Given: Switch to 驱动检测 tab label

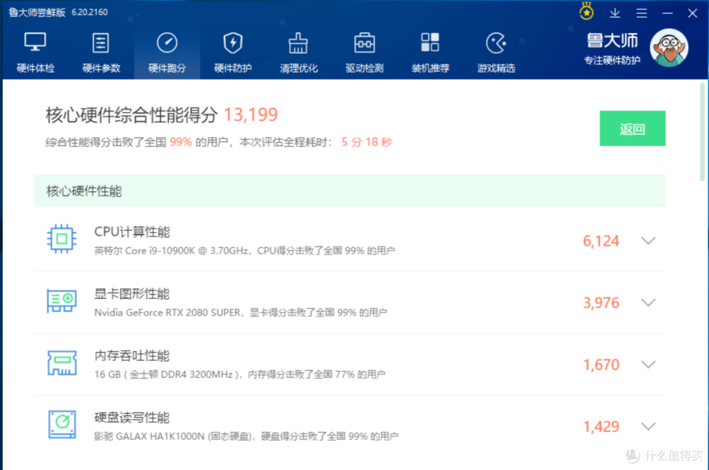Looking at the screenshot, I should coord(364,68).
